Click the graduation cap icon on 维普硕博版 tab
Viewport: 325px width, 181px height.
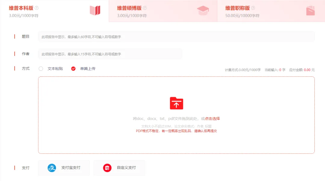[x=203, y=10]
